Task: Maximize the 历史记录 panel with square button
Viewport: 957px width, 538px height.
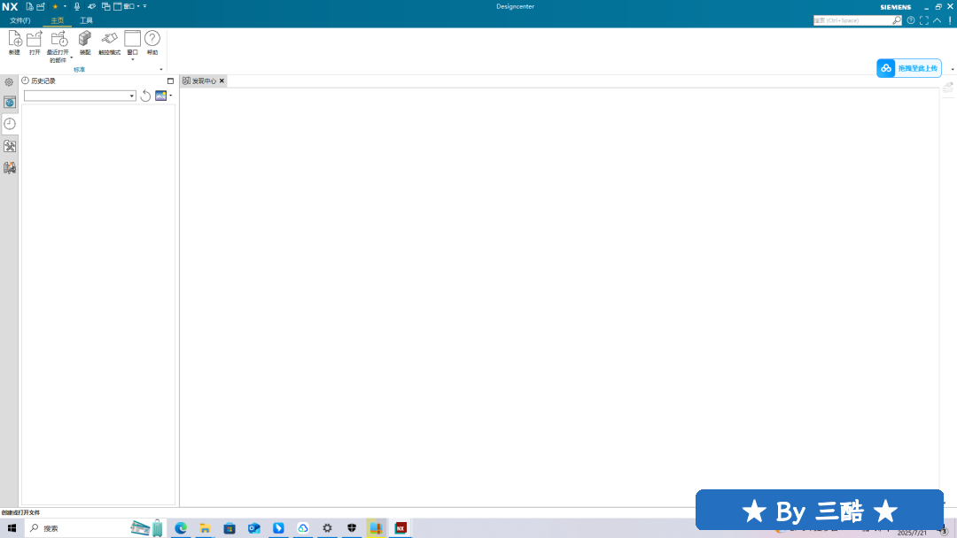Action: click(x=170, y=81)
